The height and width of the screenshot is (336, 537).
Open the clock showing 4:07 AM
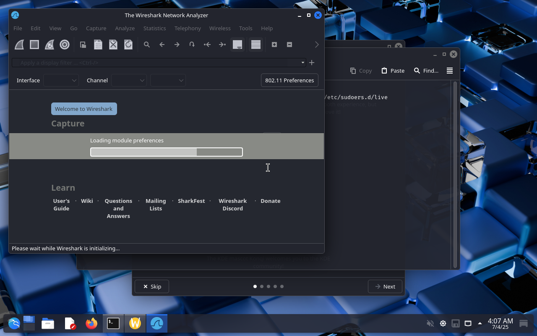click(500, 323)
